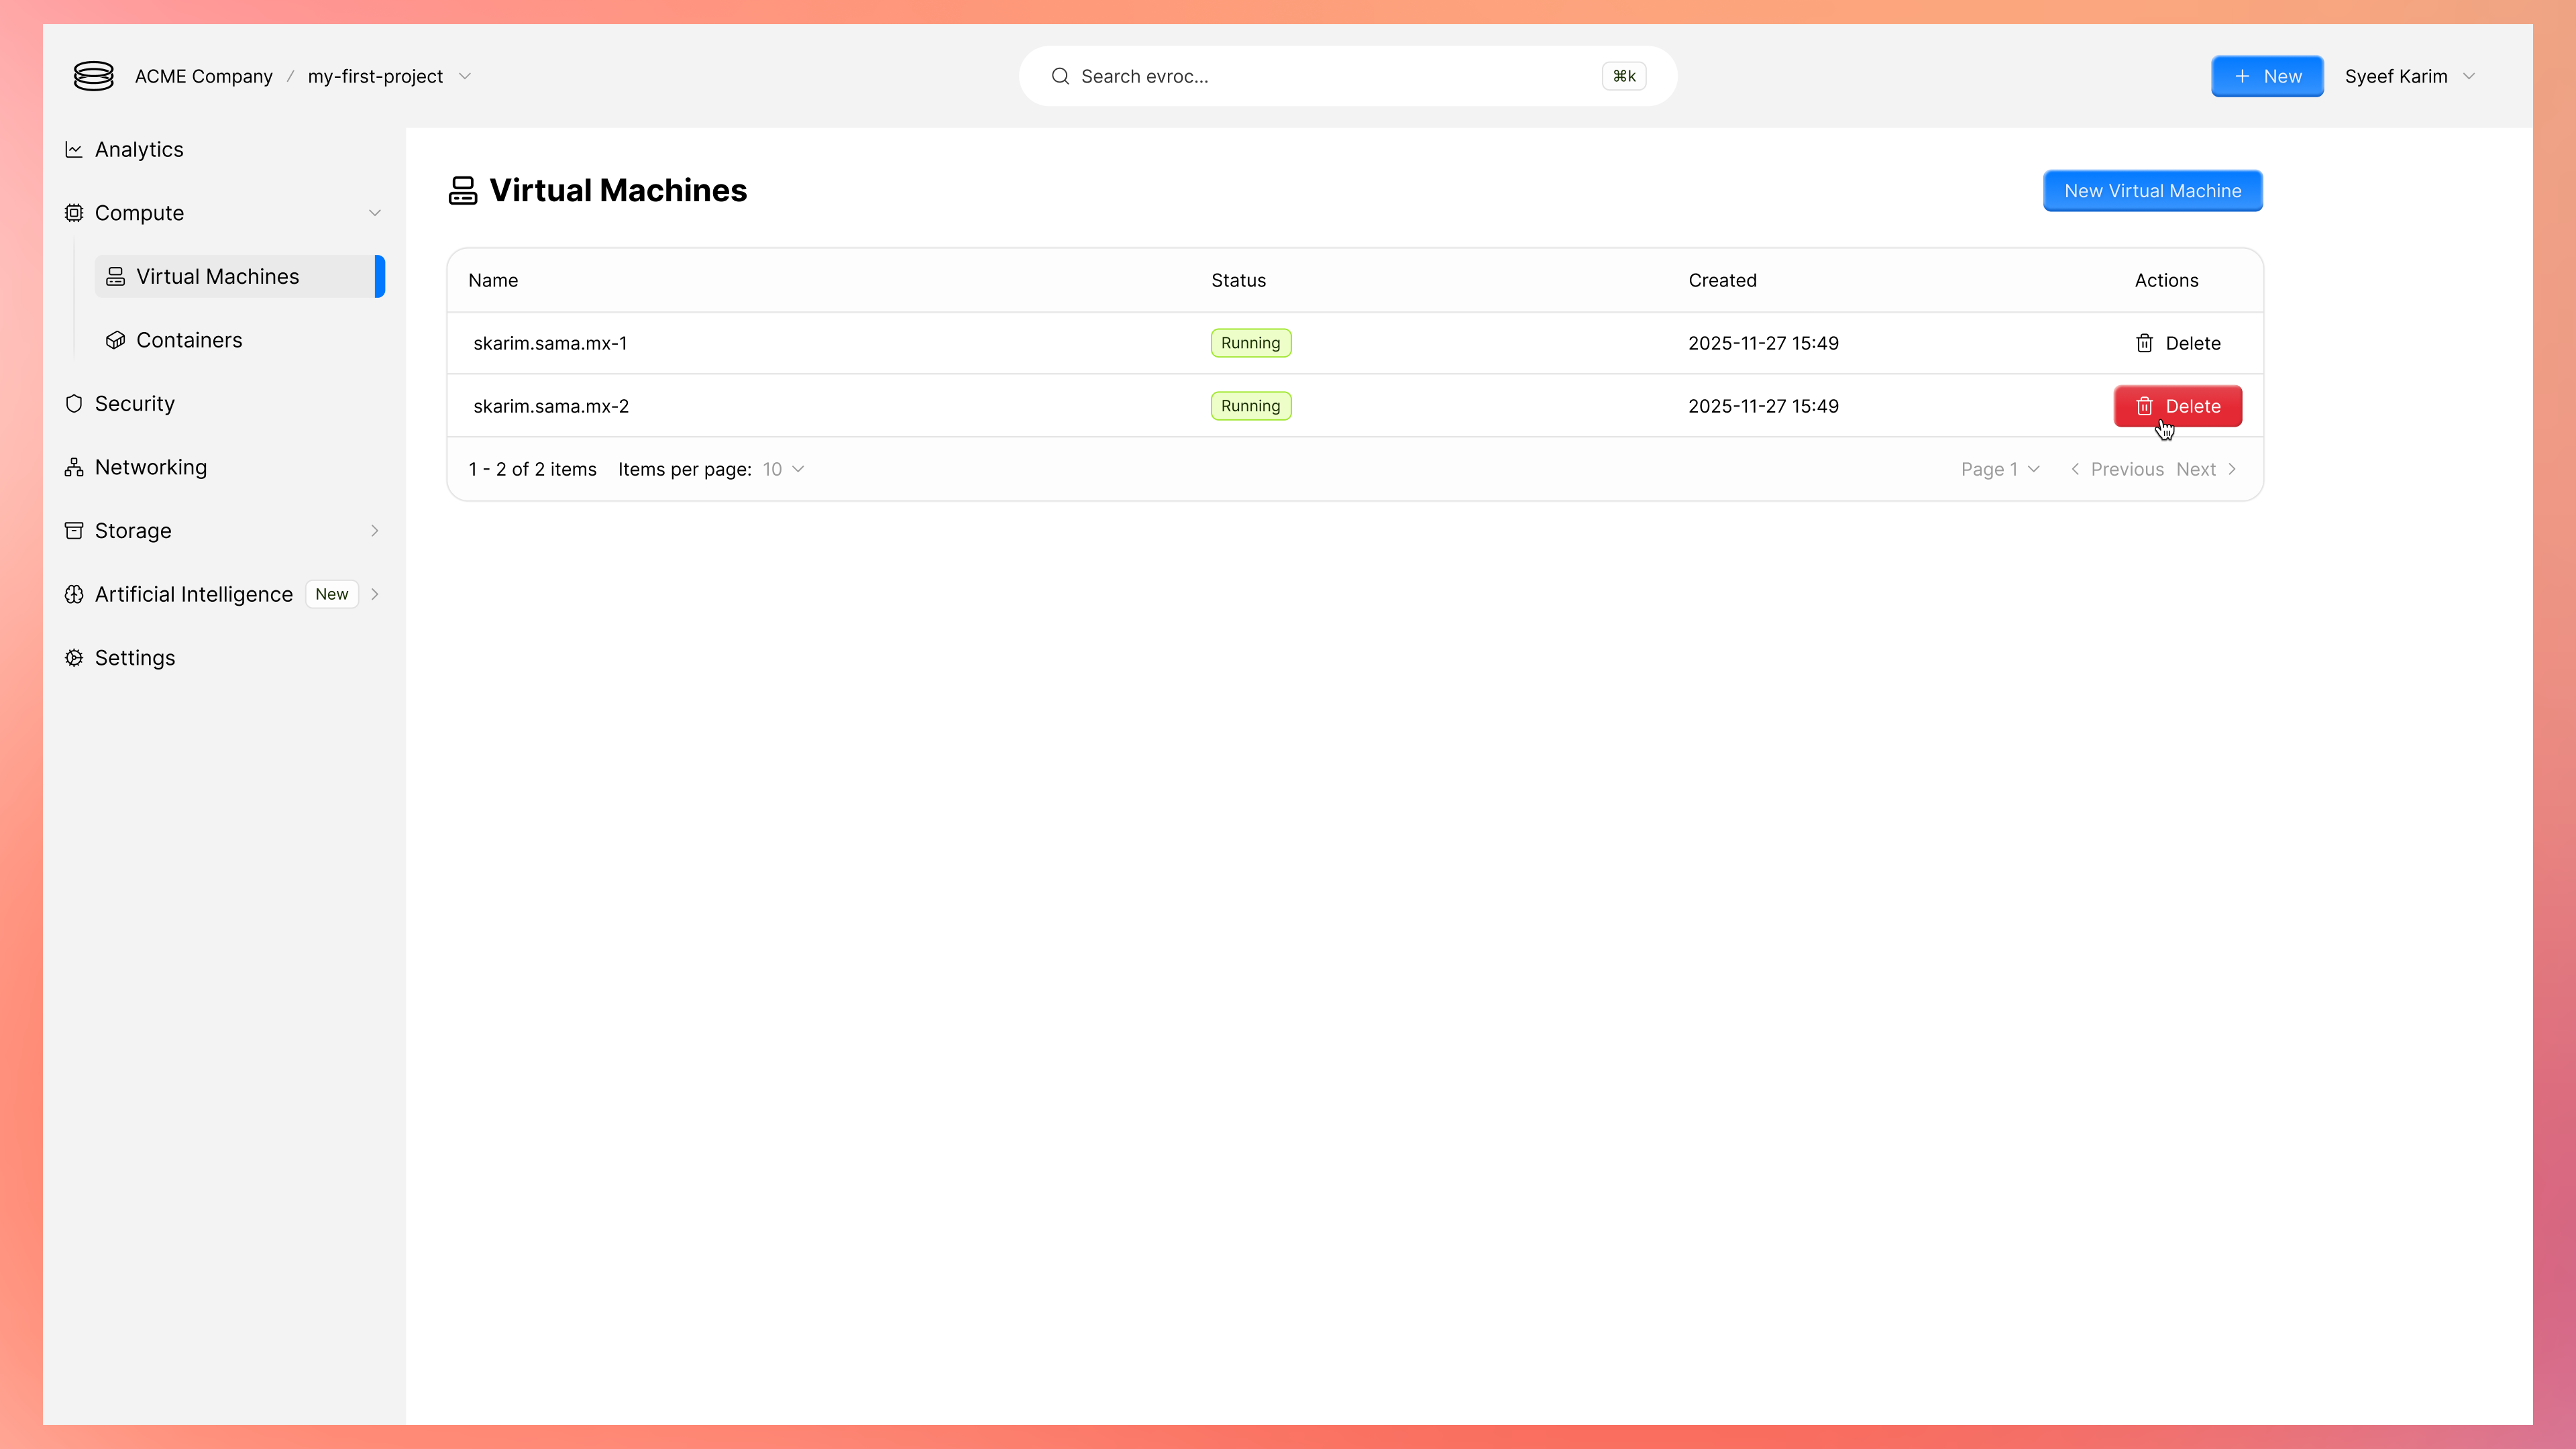
Task: Collapse the Compute section chevron
Action: (x=375, y=213)
